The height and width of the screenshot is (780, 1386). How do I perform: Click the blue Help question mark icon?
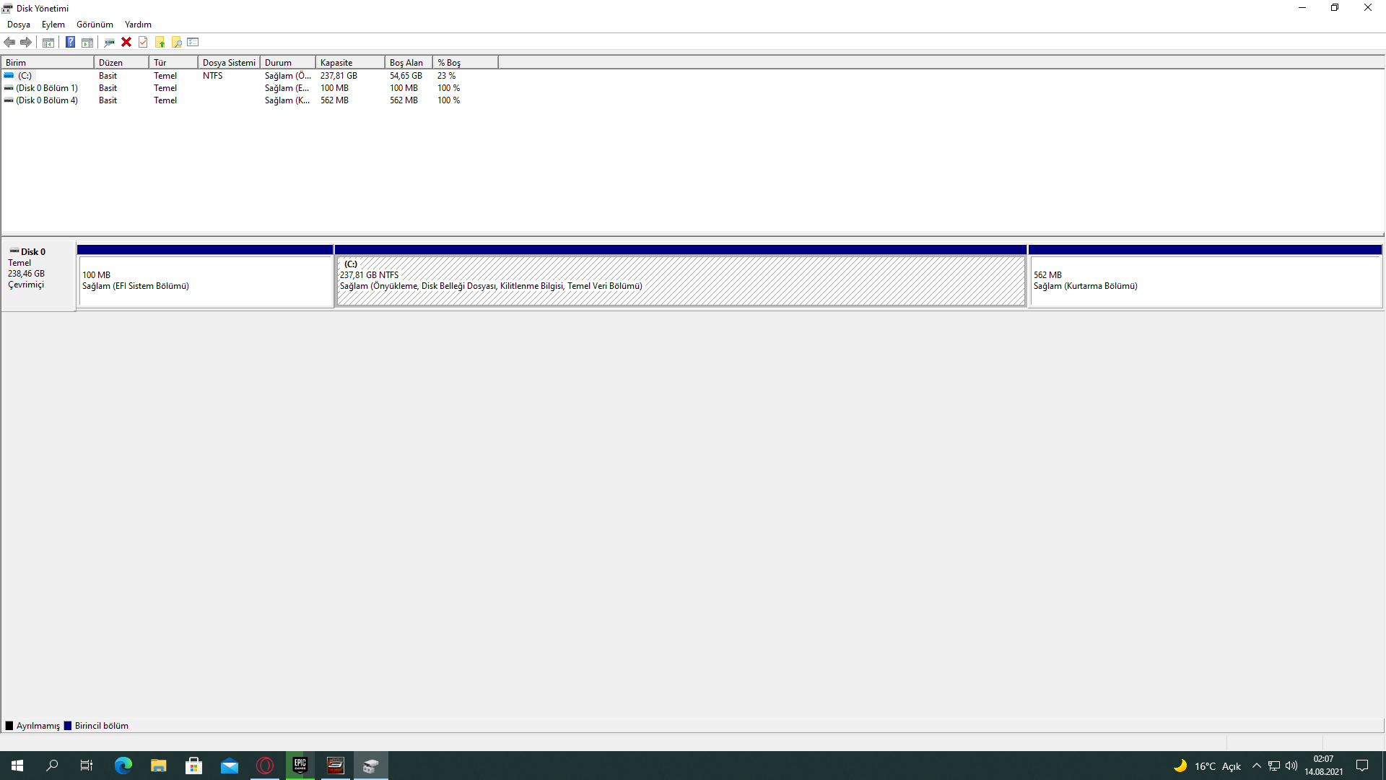(x=70, y=42)
